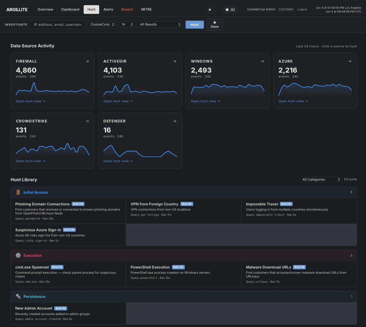
Task: Open hunt view for AZURE
Action: (293, 101)
